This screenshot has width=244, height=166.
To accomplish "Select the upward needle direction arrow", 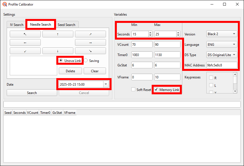I will (x=58, y=34).
